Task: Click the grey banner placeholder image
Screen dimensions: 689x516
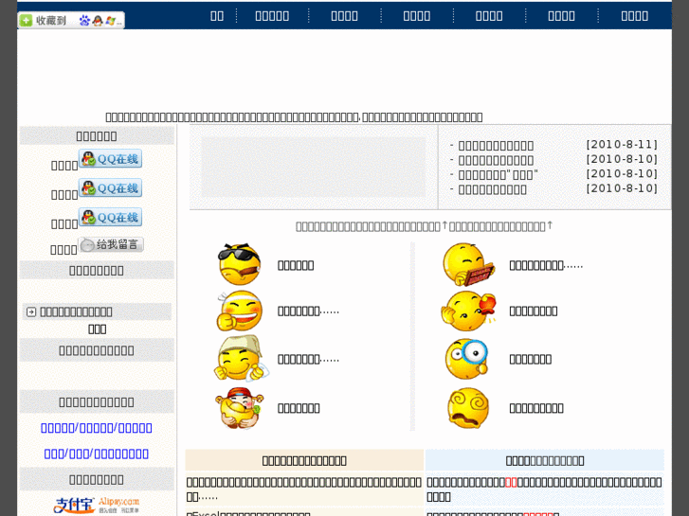Action: coord(314,167)
